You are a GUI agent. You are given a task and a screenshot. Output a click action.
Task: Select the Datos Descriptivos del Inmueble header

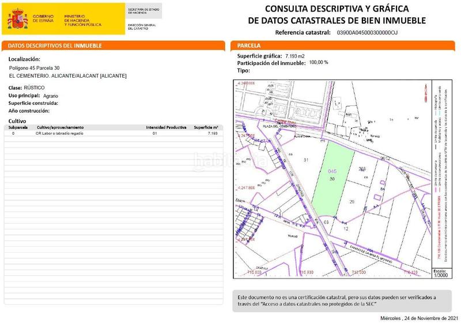[x=55, y=45]
